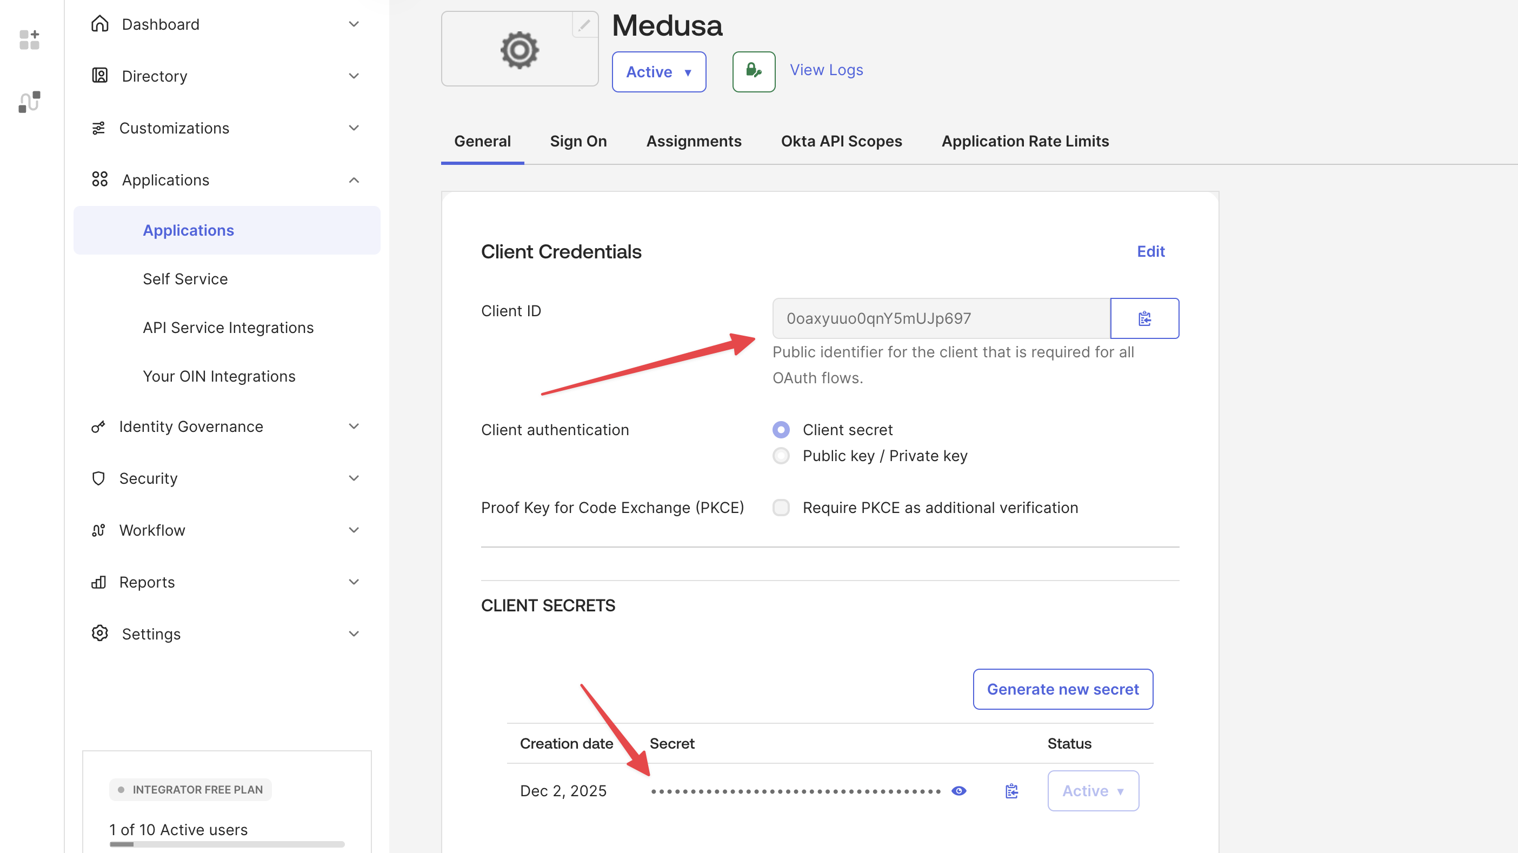Click the Reports chart icon in the sidebar
Screen dimensions: 1518x853
point(98,582)
